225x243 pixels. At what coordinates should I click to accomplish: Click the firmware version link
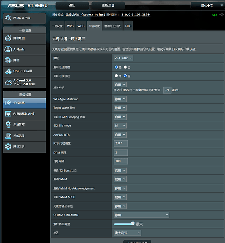click(x=136, y=15)
